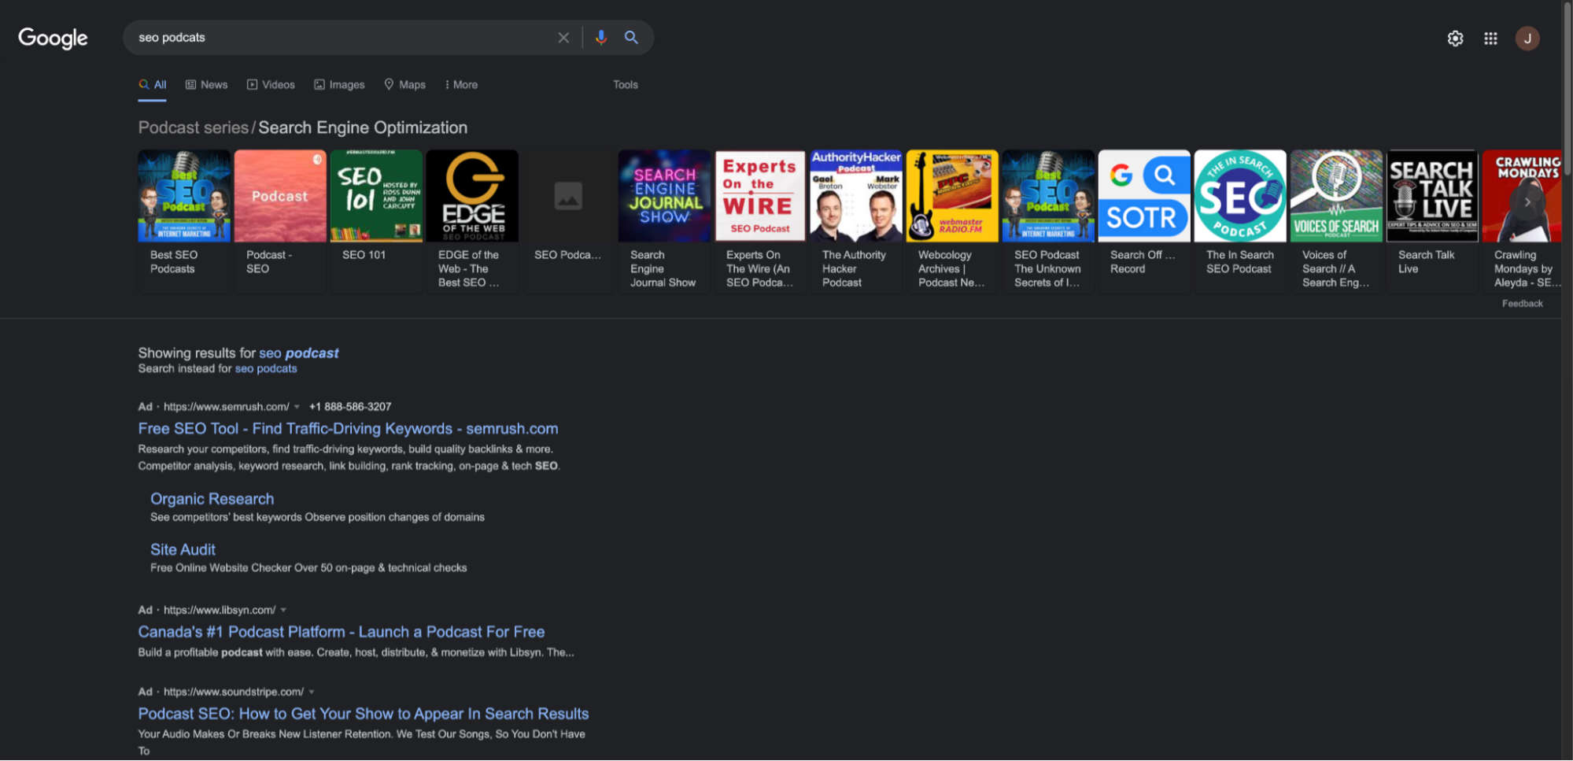Open the Site Audit sitelink
The width and height of the screenshot is (1573, 761).
pyautogui.click(x=183, y=549)
